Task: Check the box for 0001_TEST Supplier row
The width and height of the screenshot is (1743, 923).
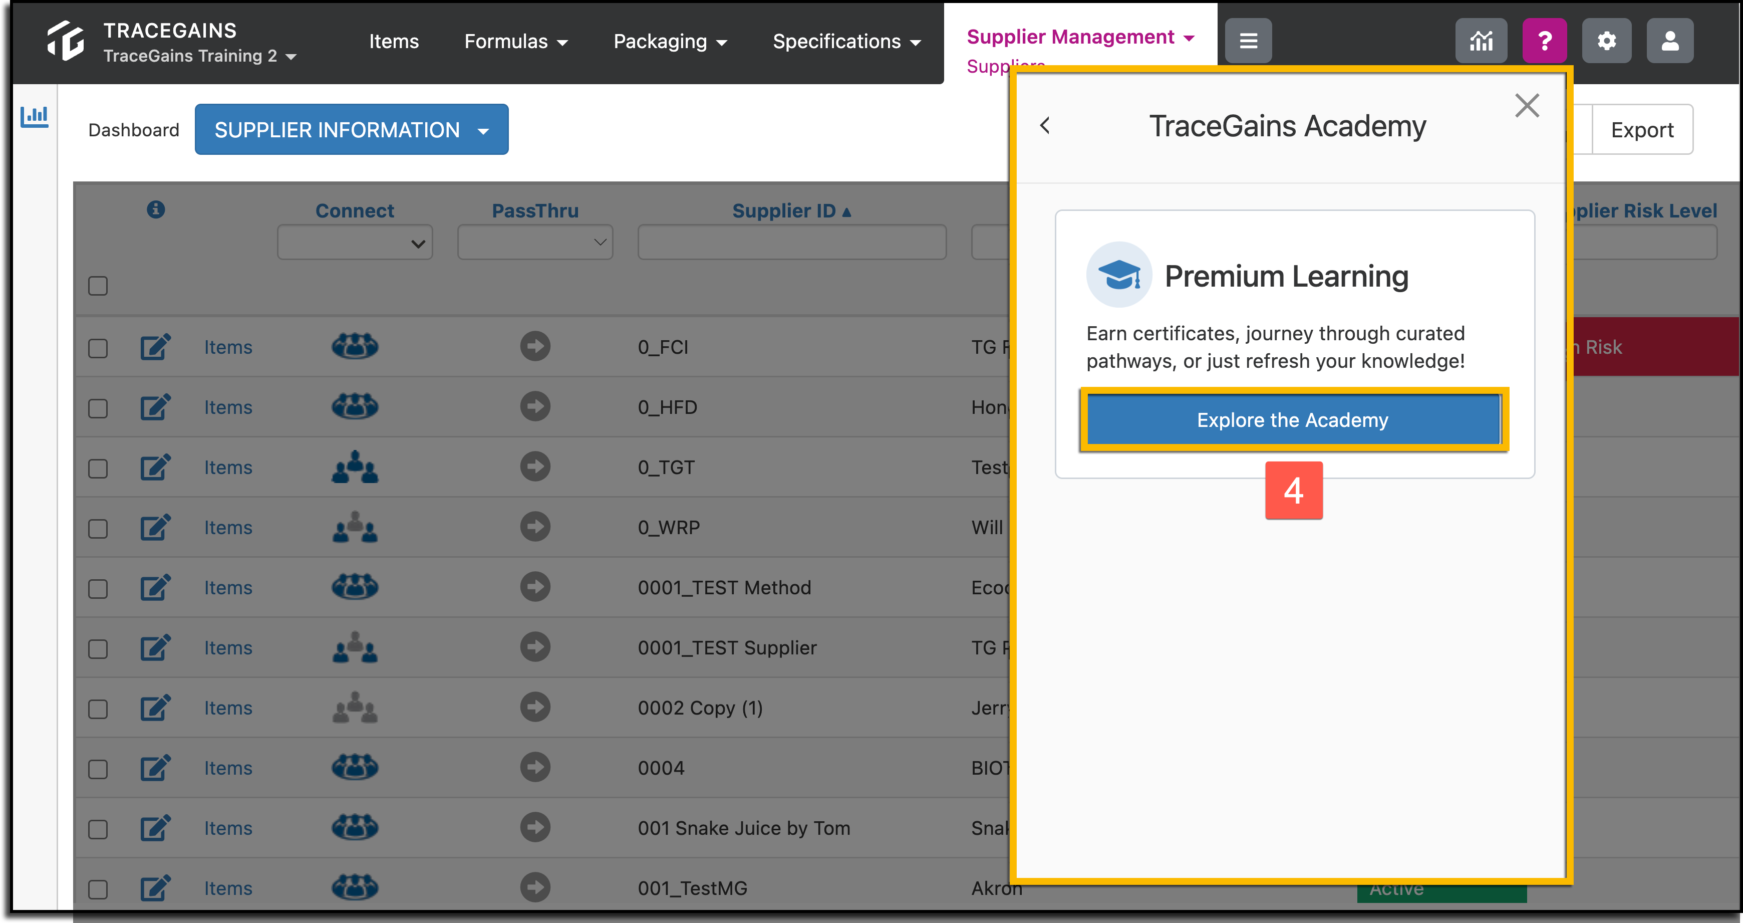Action: [98, 649]
